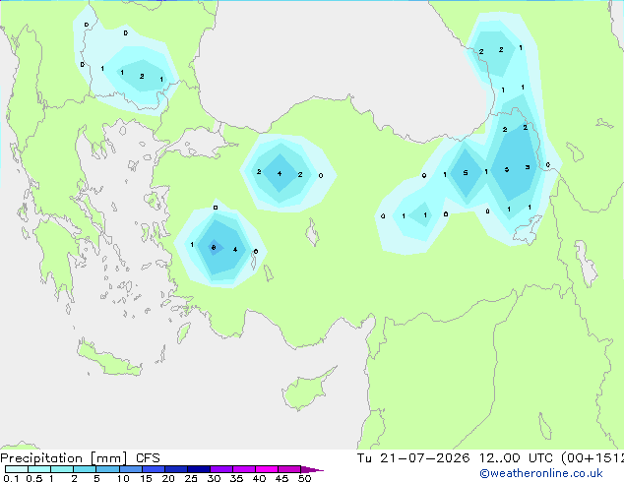624x482 pixels.
Task: Click the legend tick label '40'
Action: pos(259,478)
